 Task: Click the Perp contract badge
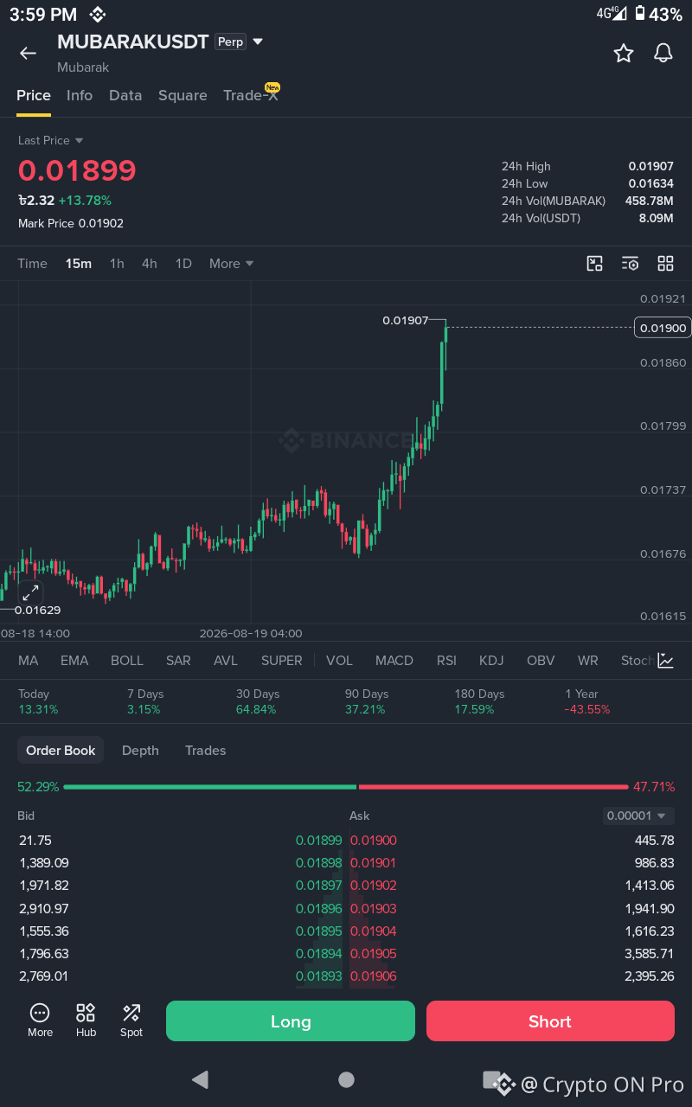click(230, 42)
